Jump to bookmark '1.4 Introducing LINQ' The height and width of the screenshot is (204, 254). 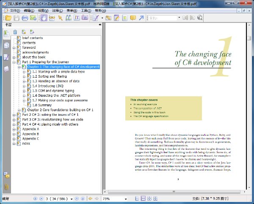click(x=48, y=86)
